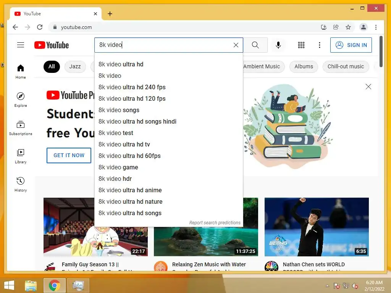Choose the plain '8k video' suggestion
The image size is (391, 293).
tap(169, 76)
